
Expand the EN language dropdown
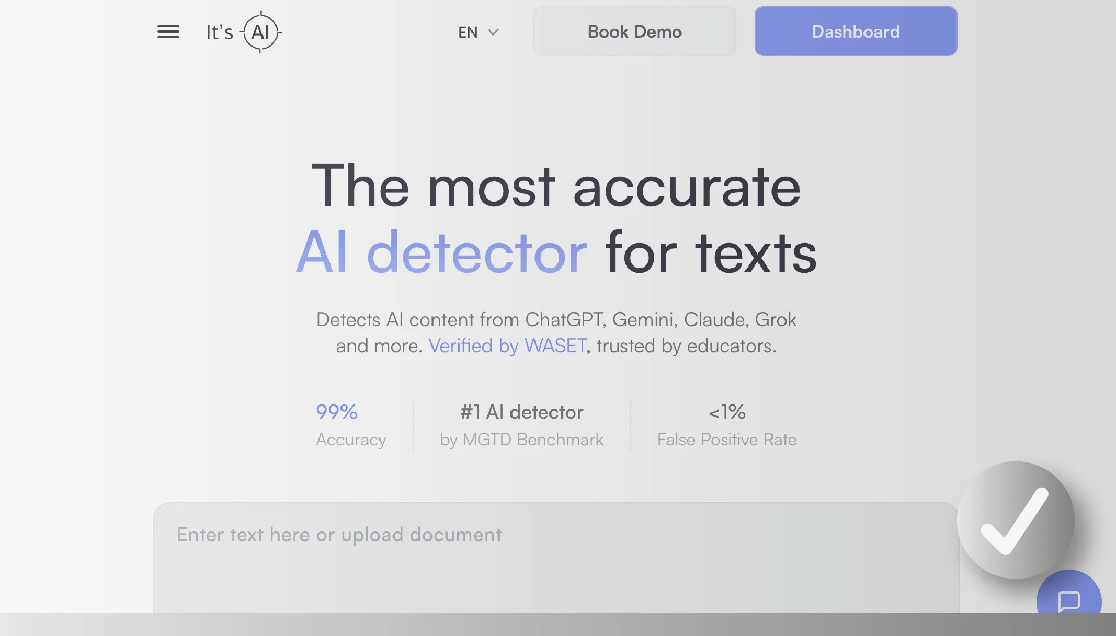click(x=479, y=32)
